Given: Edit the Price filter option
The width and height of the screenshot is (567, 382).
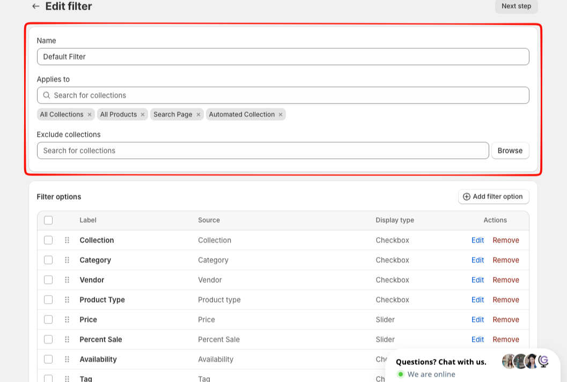Looking at the screenshot, I should 477,320.
